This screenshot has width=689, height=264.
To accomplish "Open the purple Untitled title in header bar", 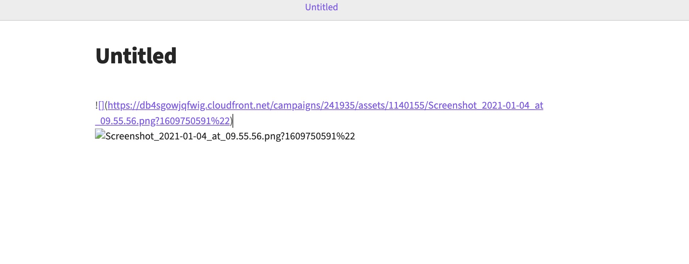I will (x=321, y=7).
